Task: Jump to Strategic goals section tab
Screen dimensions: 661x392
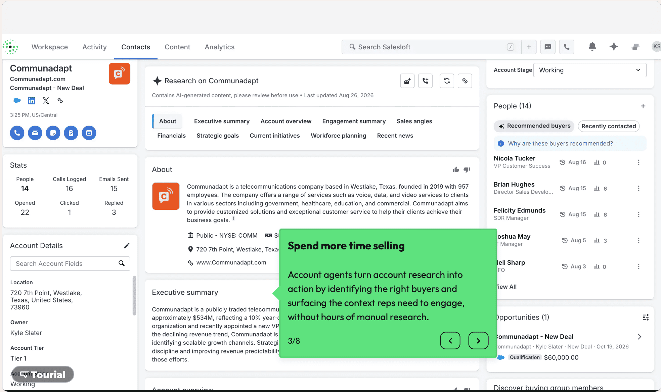Action: coord(218,136)
